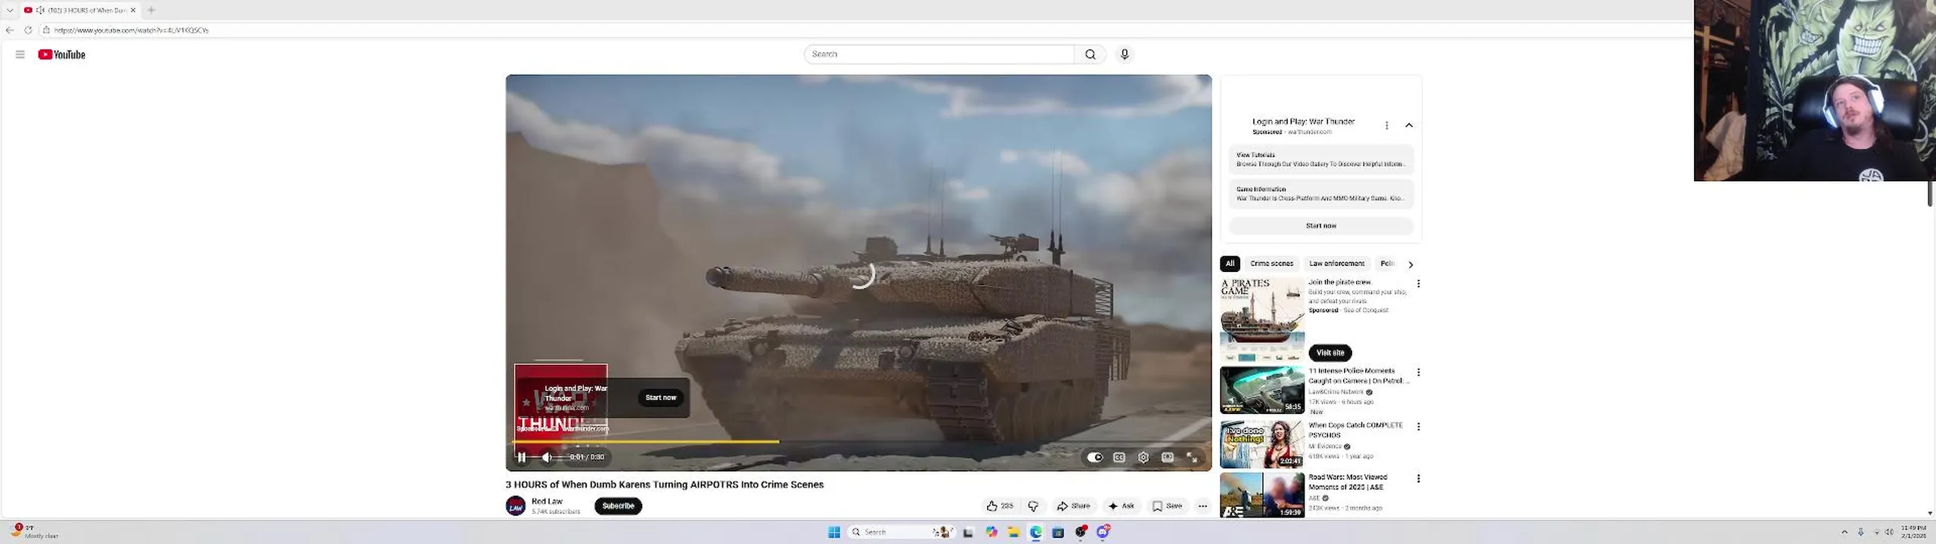The image size is (1936, 544).
Task: Like the video with thumbs up
Action: (999, 506)
